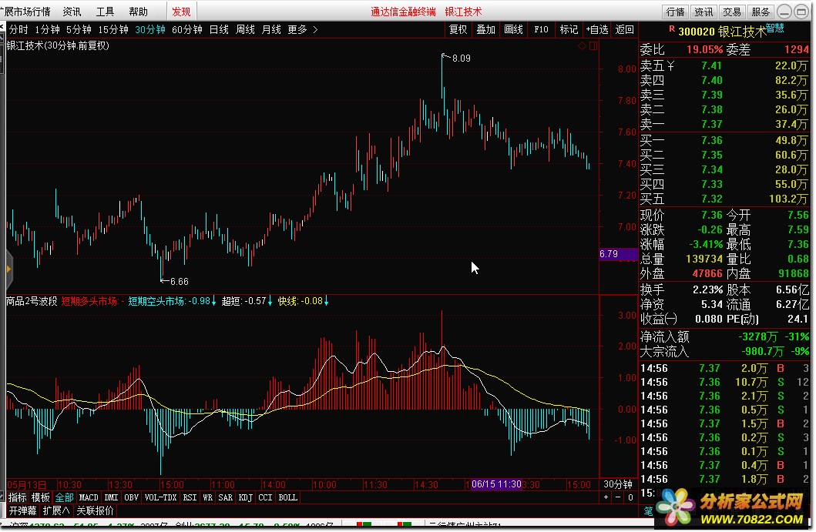
Task: Switch to the 分时 chart period
Action: tap(18, 30)
